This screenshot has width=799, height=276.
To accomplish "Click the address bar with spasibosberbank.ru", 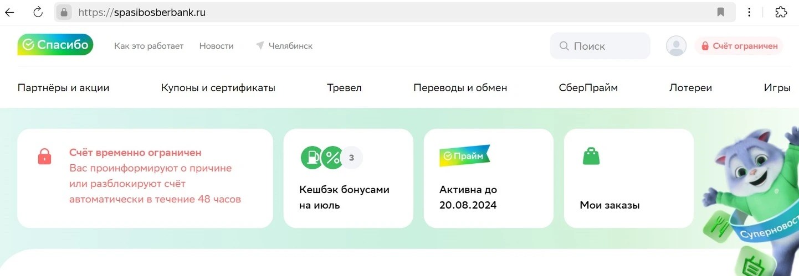I will pyautogui.click(x=395, y=12).
